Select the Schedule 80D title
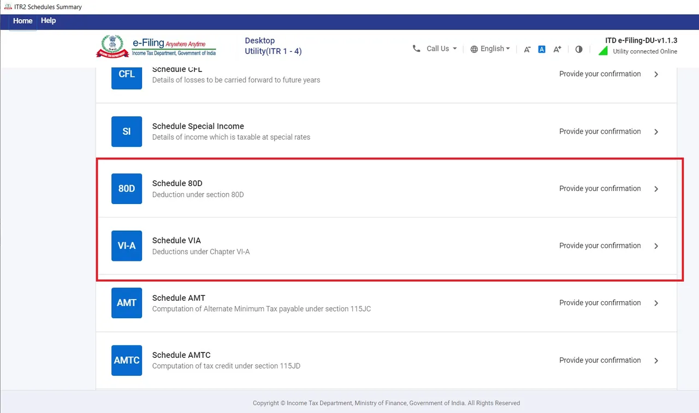Screen dimensions: 699x413 (177, 183)
